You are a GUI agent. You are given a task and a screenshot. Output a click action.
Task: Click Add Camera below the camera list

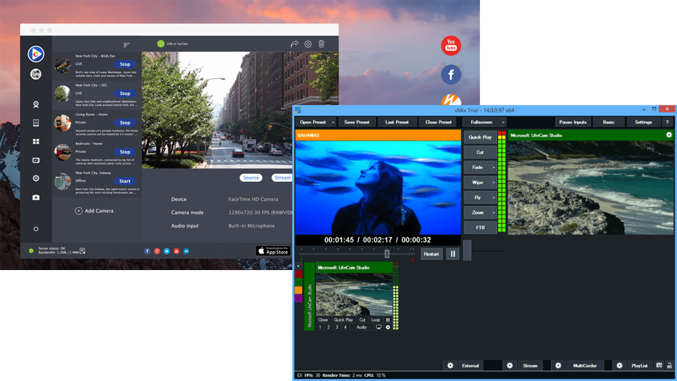pyautogui.click(x=95, y=211)
